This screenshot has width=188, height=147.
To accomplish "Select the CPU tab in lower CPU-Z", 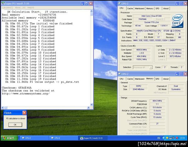I will click(x=122, y=79).
